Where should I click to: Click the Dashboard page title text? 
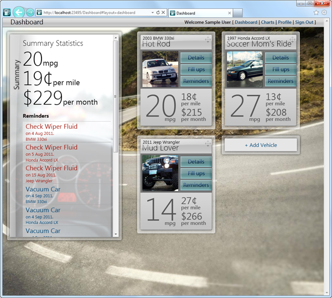click(x=27, y=22)
